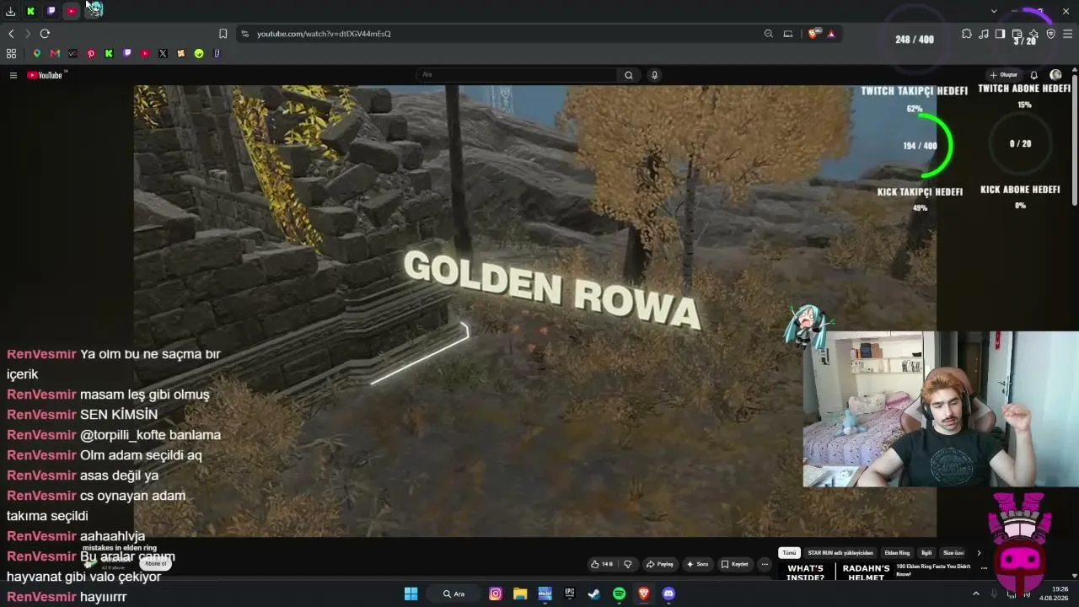Click the Paylaş share button
This screenshot has width=1079, height=607.
point(660,564)
